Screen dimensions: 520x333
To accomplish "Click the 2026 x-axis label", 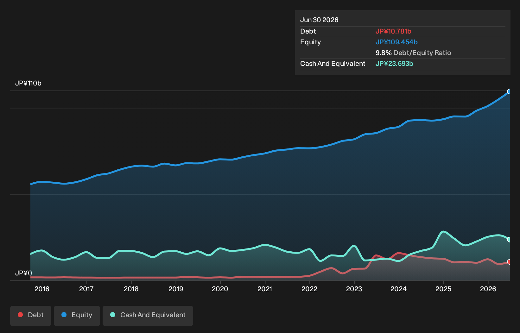I will (x=488, y=289).
